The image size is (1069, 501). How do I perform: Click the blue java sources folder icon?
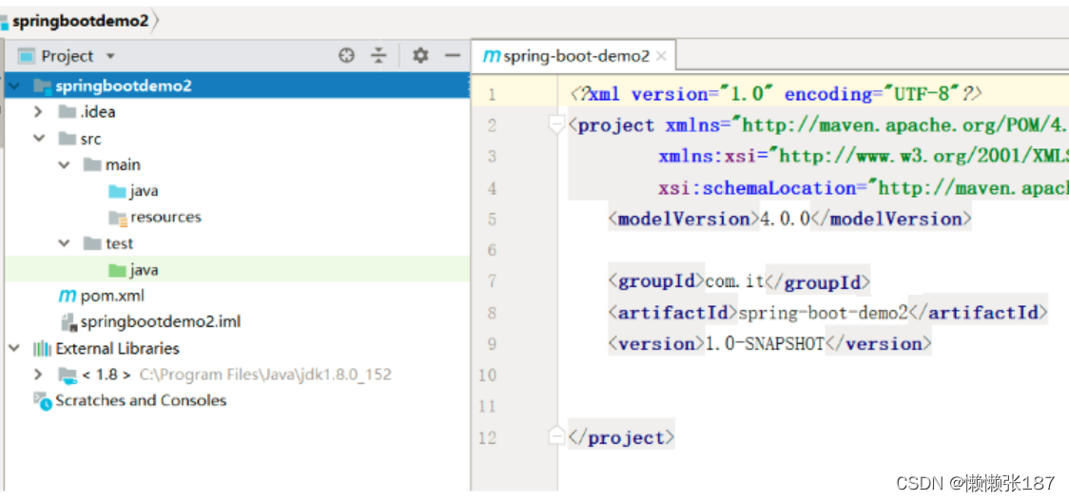(x=117, y=191)
